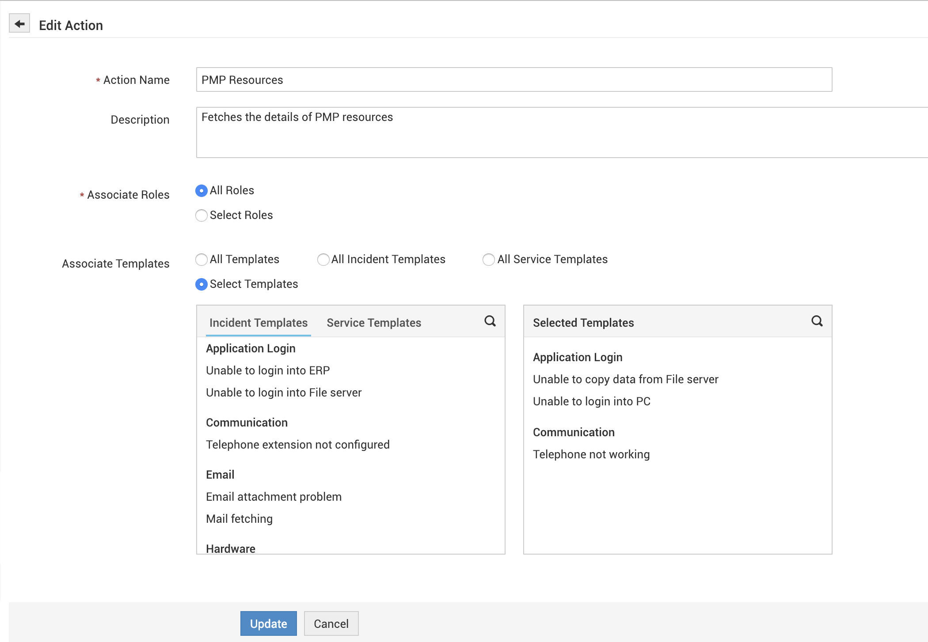Add the Unable to login into ERP template
Screen dimensions: 928x642
268,370
